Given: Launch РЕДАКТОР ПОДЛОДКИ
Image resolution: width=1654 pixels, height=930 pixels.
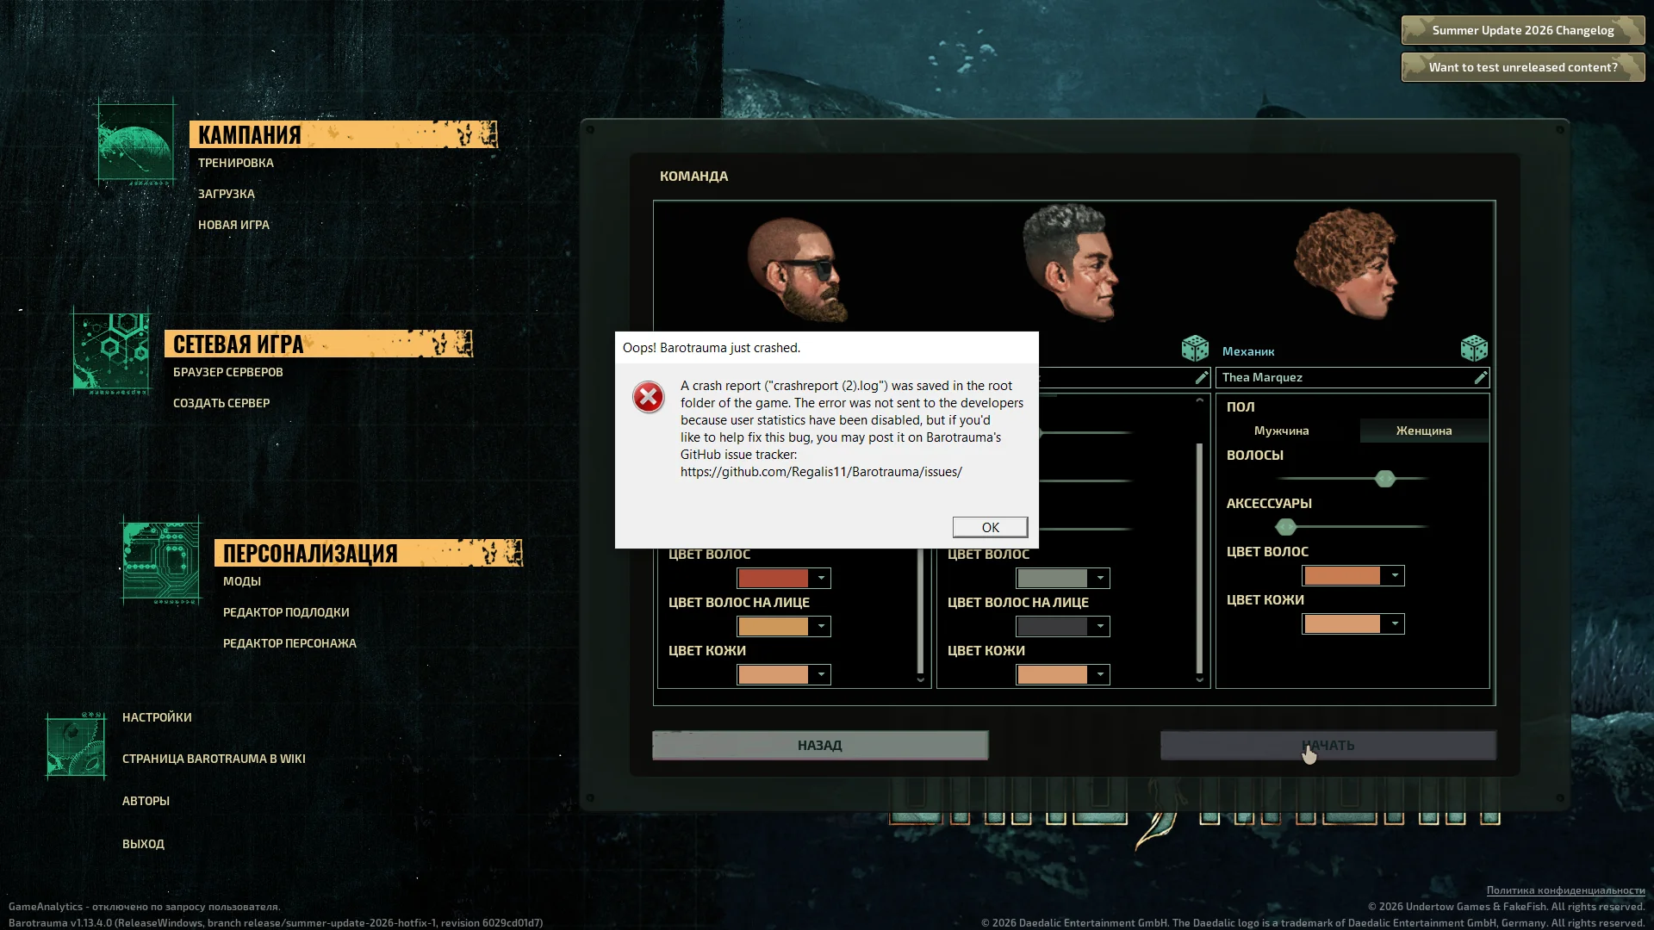Looking at the screenshot, I should pos(286,612).
